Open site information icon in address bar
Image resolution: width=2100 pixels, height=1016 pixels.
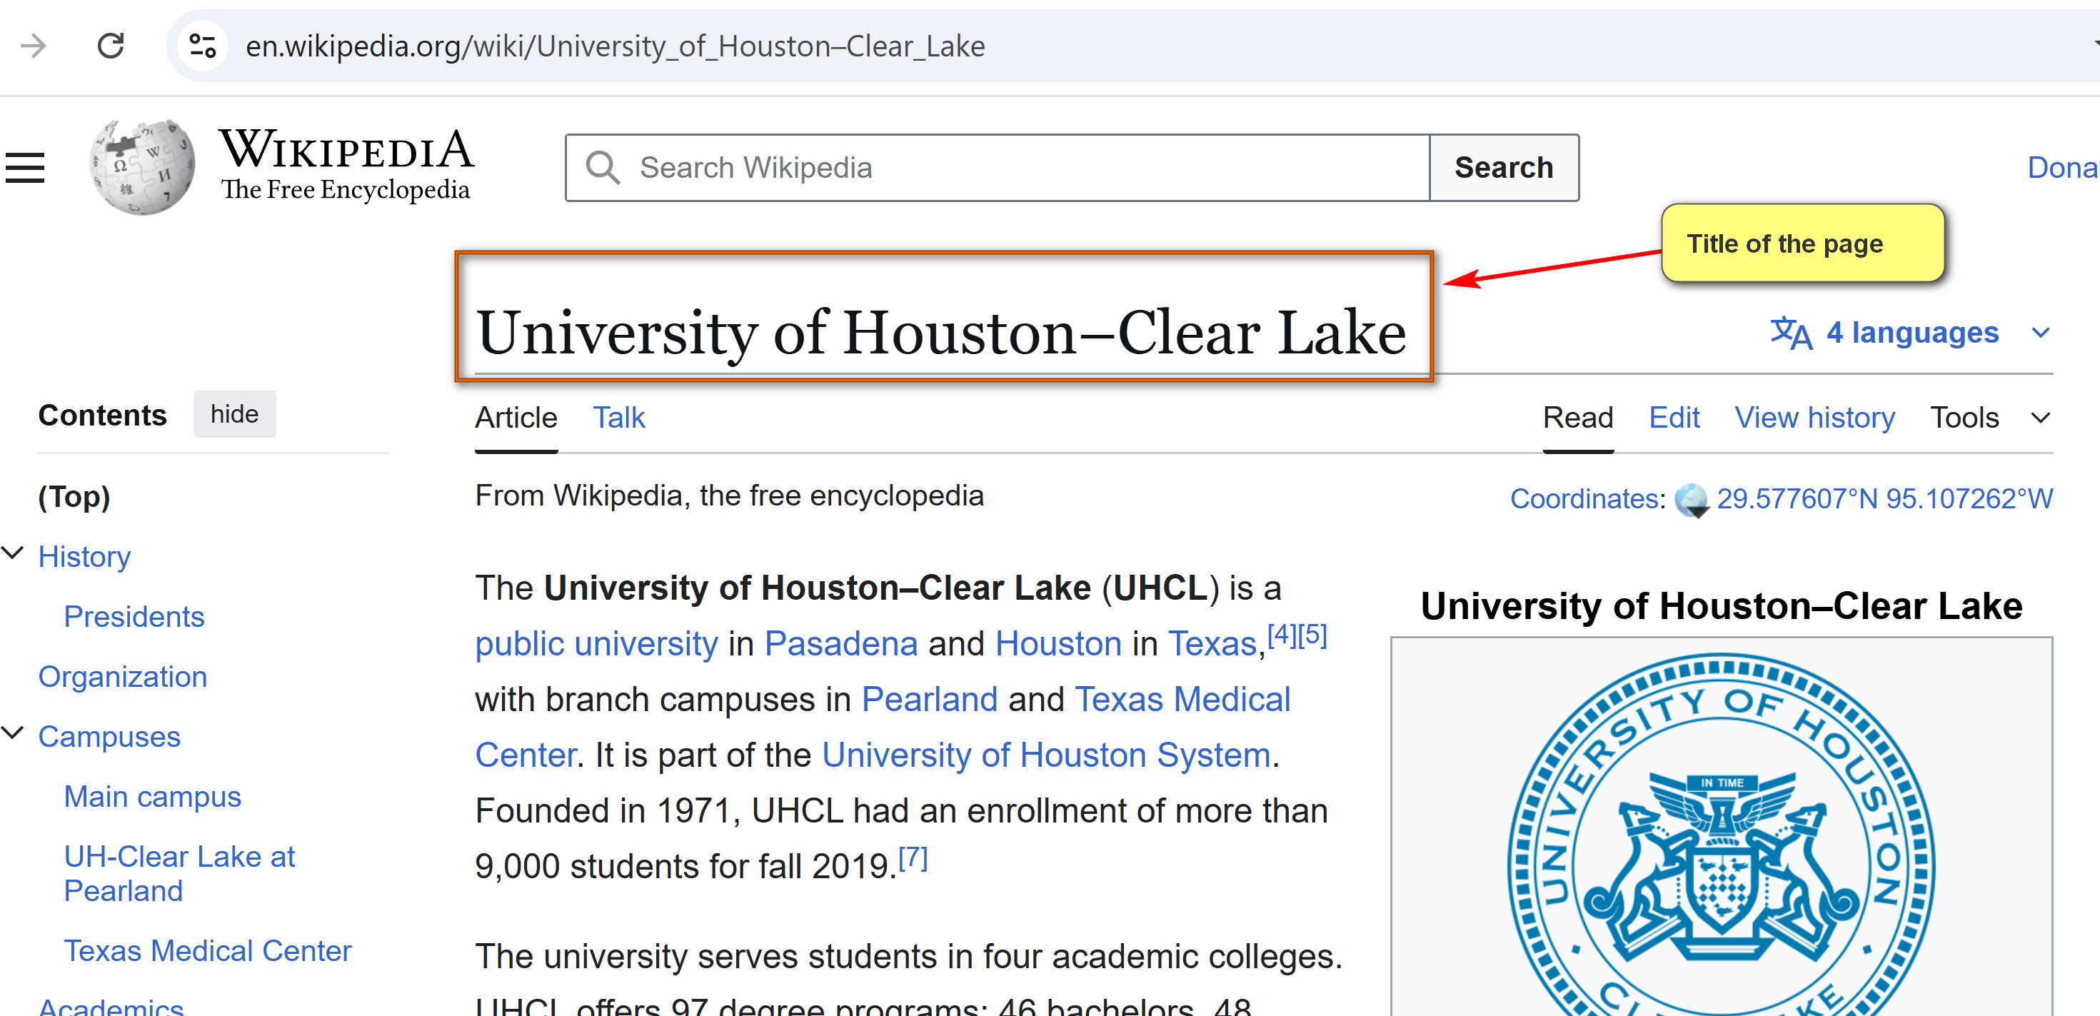[202, 46]
